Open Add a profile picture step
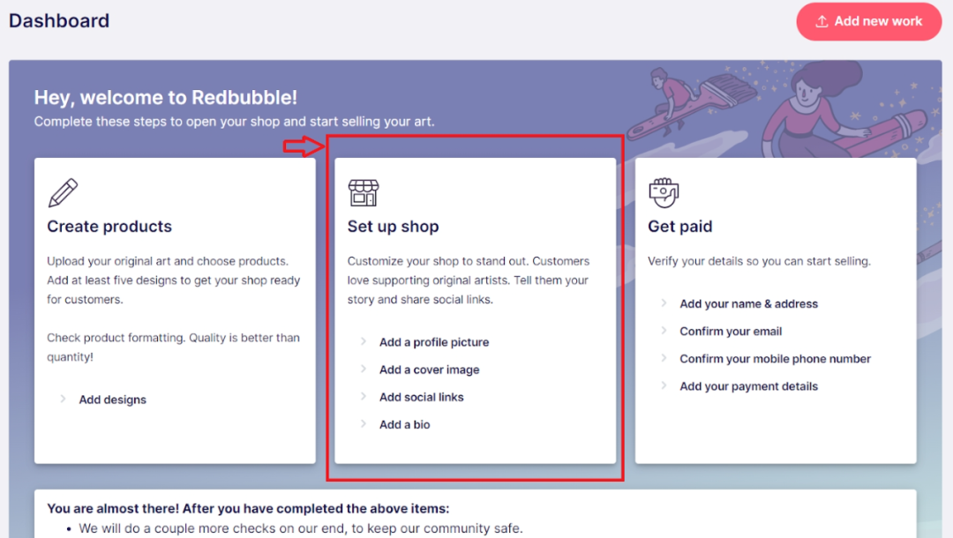The image size is (953, 538). 434,342
